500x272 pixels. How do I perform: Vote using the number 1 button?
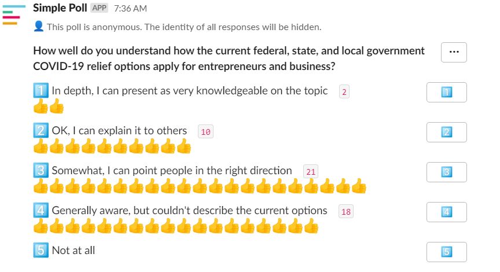[x=446, y=92]
